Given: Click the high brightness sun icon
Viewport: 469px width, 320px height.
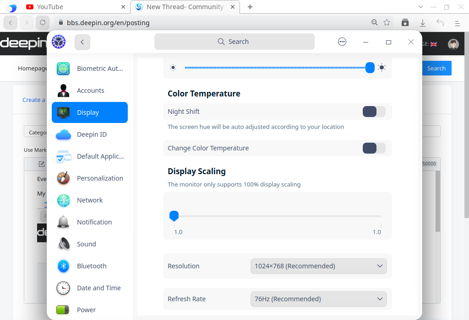Looking at the screenshot, I should (382, 68).
